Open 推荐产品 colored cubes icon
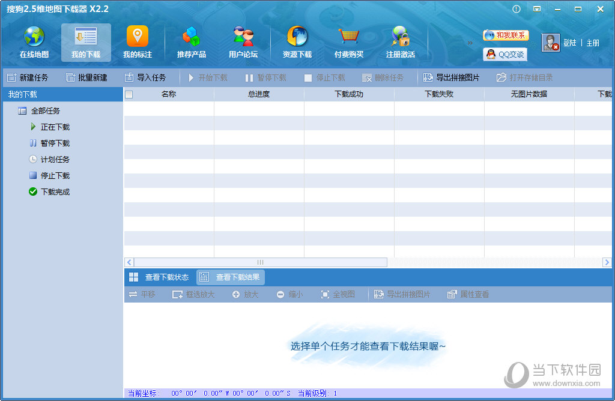Viewport: 615px width, 401px height. coord(192,43)
